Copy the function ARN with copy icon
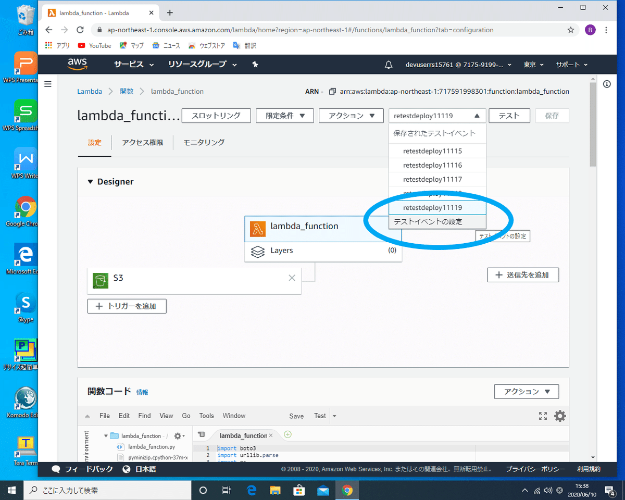Viewport: 625px width, 500px height. (332, 92)
